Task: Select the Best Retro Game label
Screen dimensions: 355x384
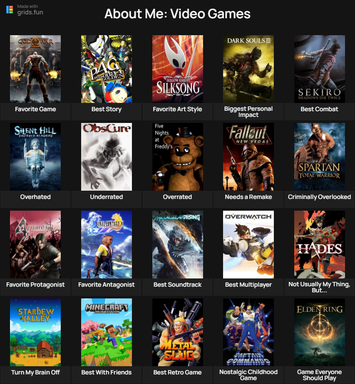Action: tap(177, 372)
